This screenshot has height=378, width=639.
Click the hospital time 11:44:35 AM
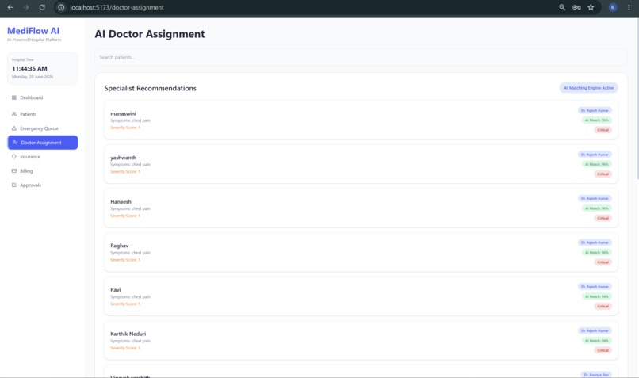coord(29,68)
